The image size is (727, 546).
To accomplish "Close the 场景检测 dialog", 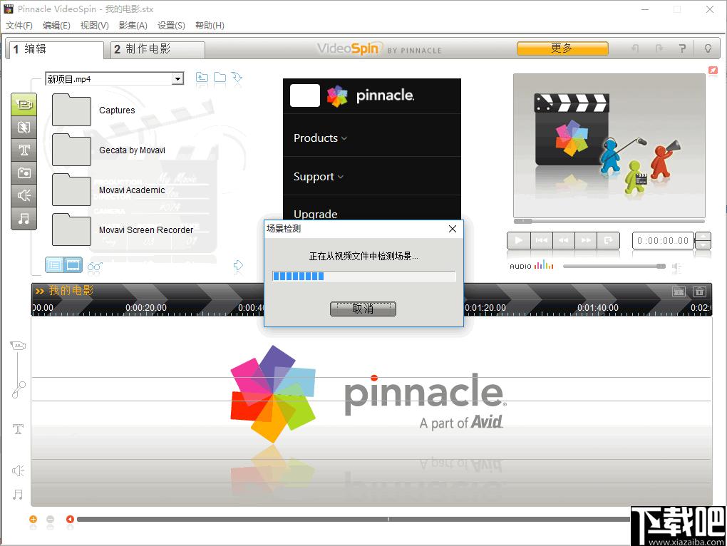I will pos(453,229).
